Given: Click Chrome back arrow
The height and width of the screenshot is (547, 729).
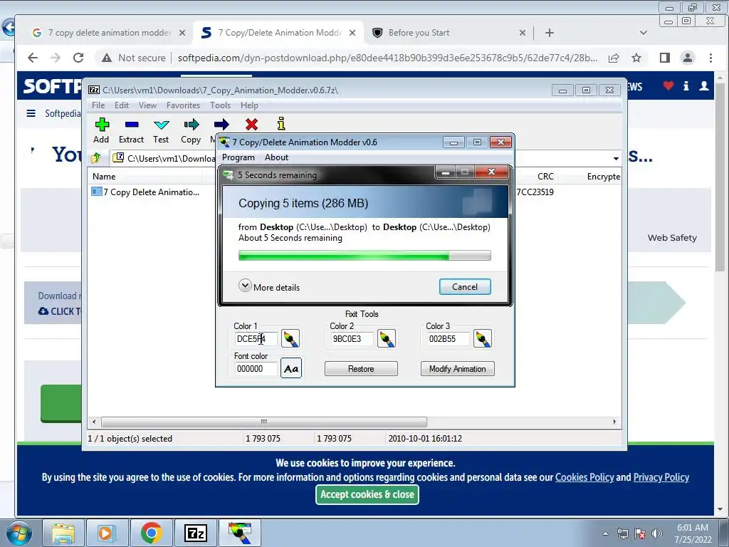Looking at the screenshot, I should 33,58.
